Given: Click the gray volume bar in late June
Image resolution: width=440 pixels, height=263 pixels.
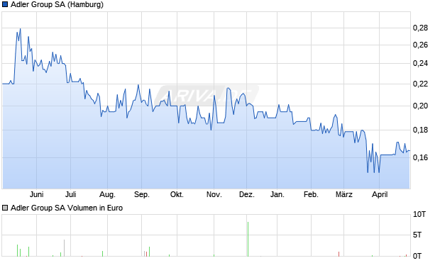Looking at the screenshot, I should 65,248.
